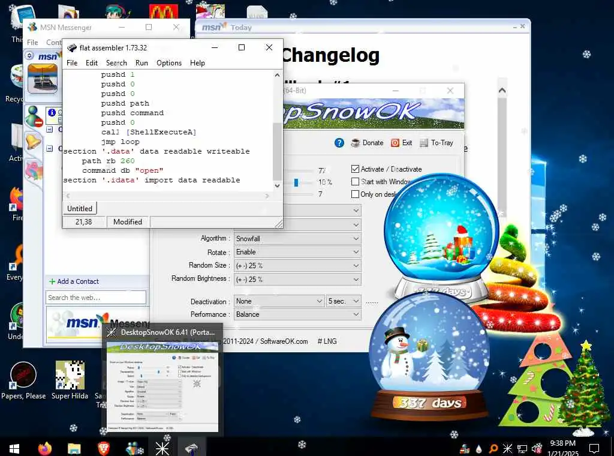Open the File menu in MSN Messenger
The height and width of the screenshot is (456, 614).
click(x=32, y=43)
